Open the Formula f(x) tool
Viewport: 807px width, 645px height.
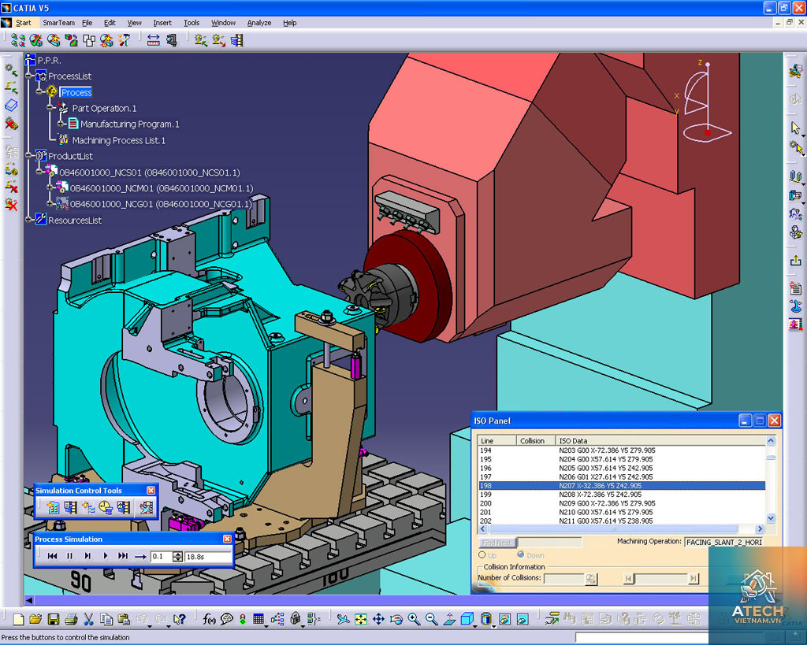point(208,619)
